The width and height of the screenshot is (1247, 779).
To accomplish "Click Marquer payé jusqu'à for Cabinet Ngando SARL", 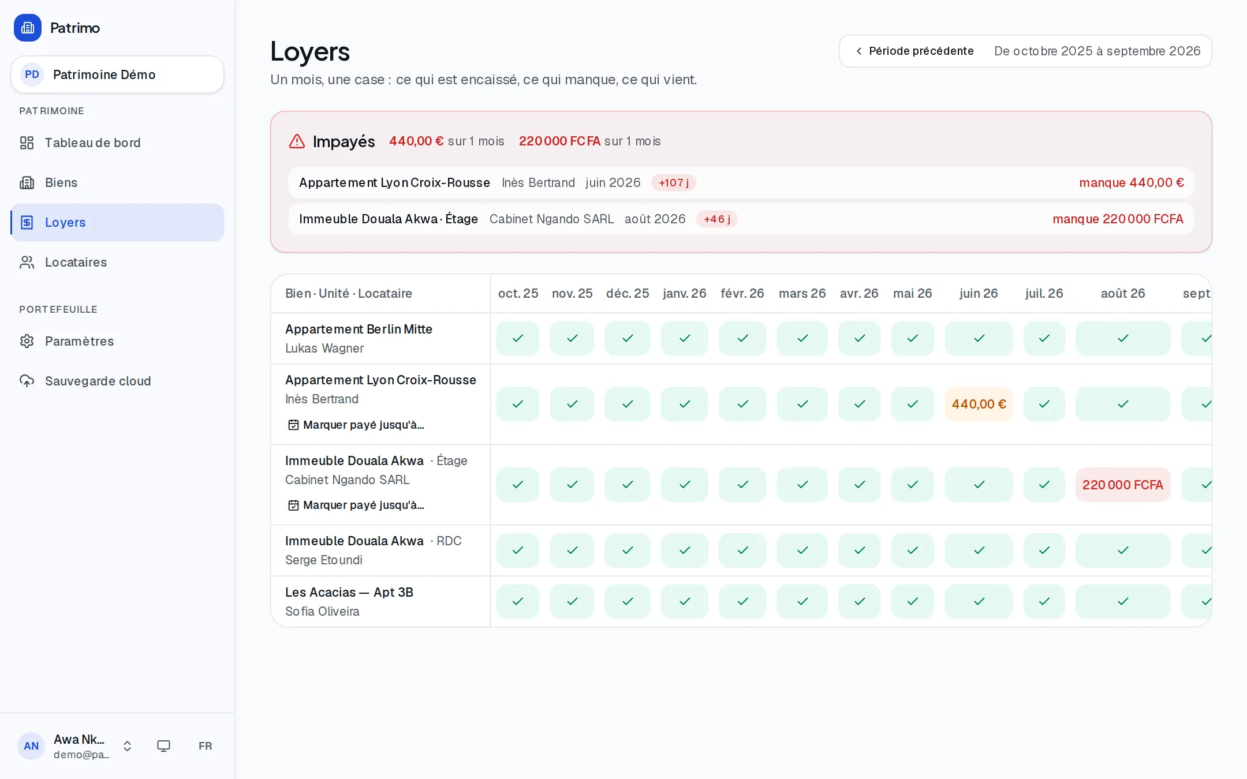I will pos(356,505).
